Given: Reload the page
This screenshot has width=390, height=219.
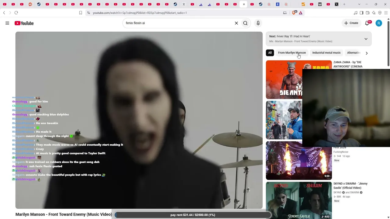Looking at the screenshot, I should [x=16, y=13].
